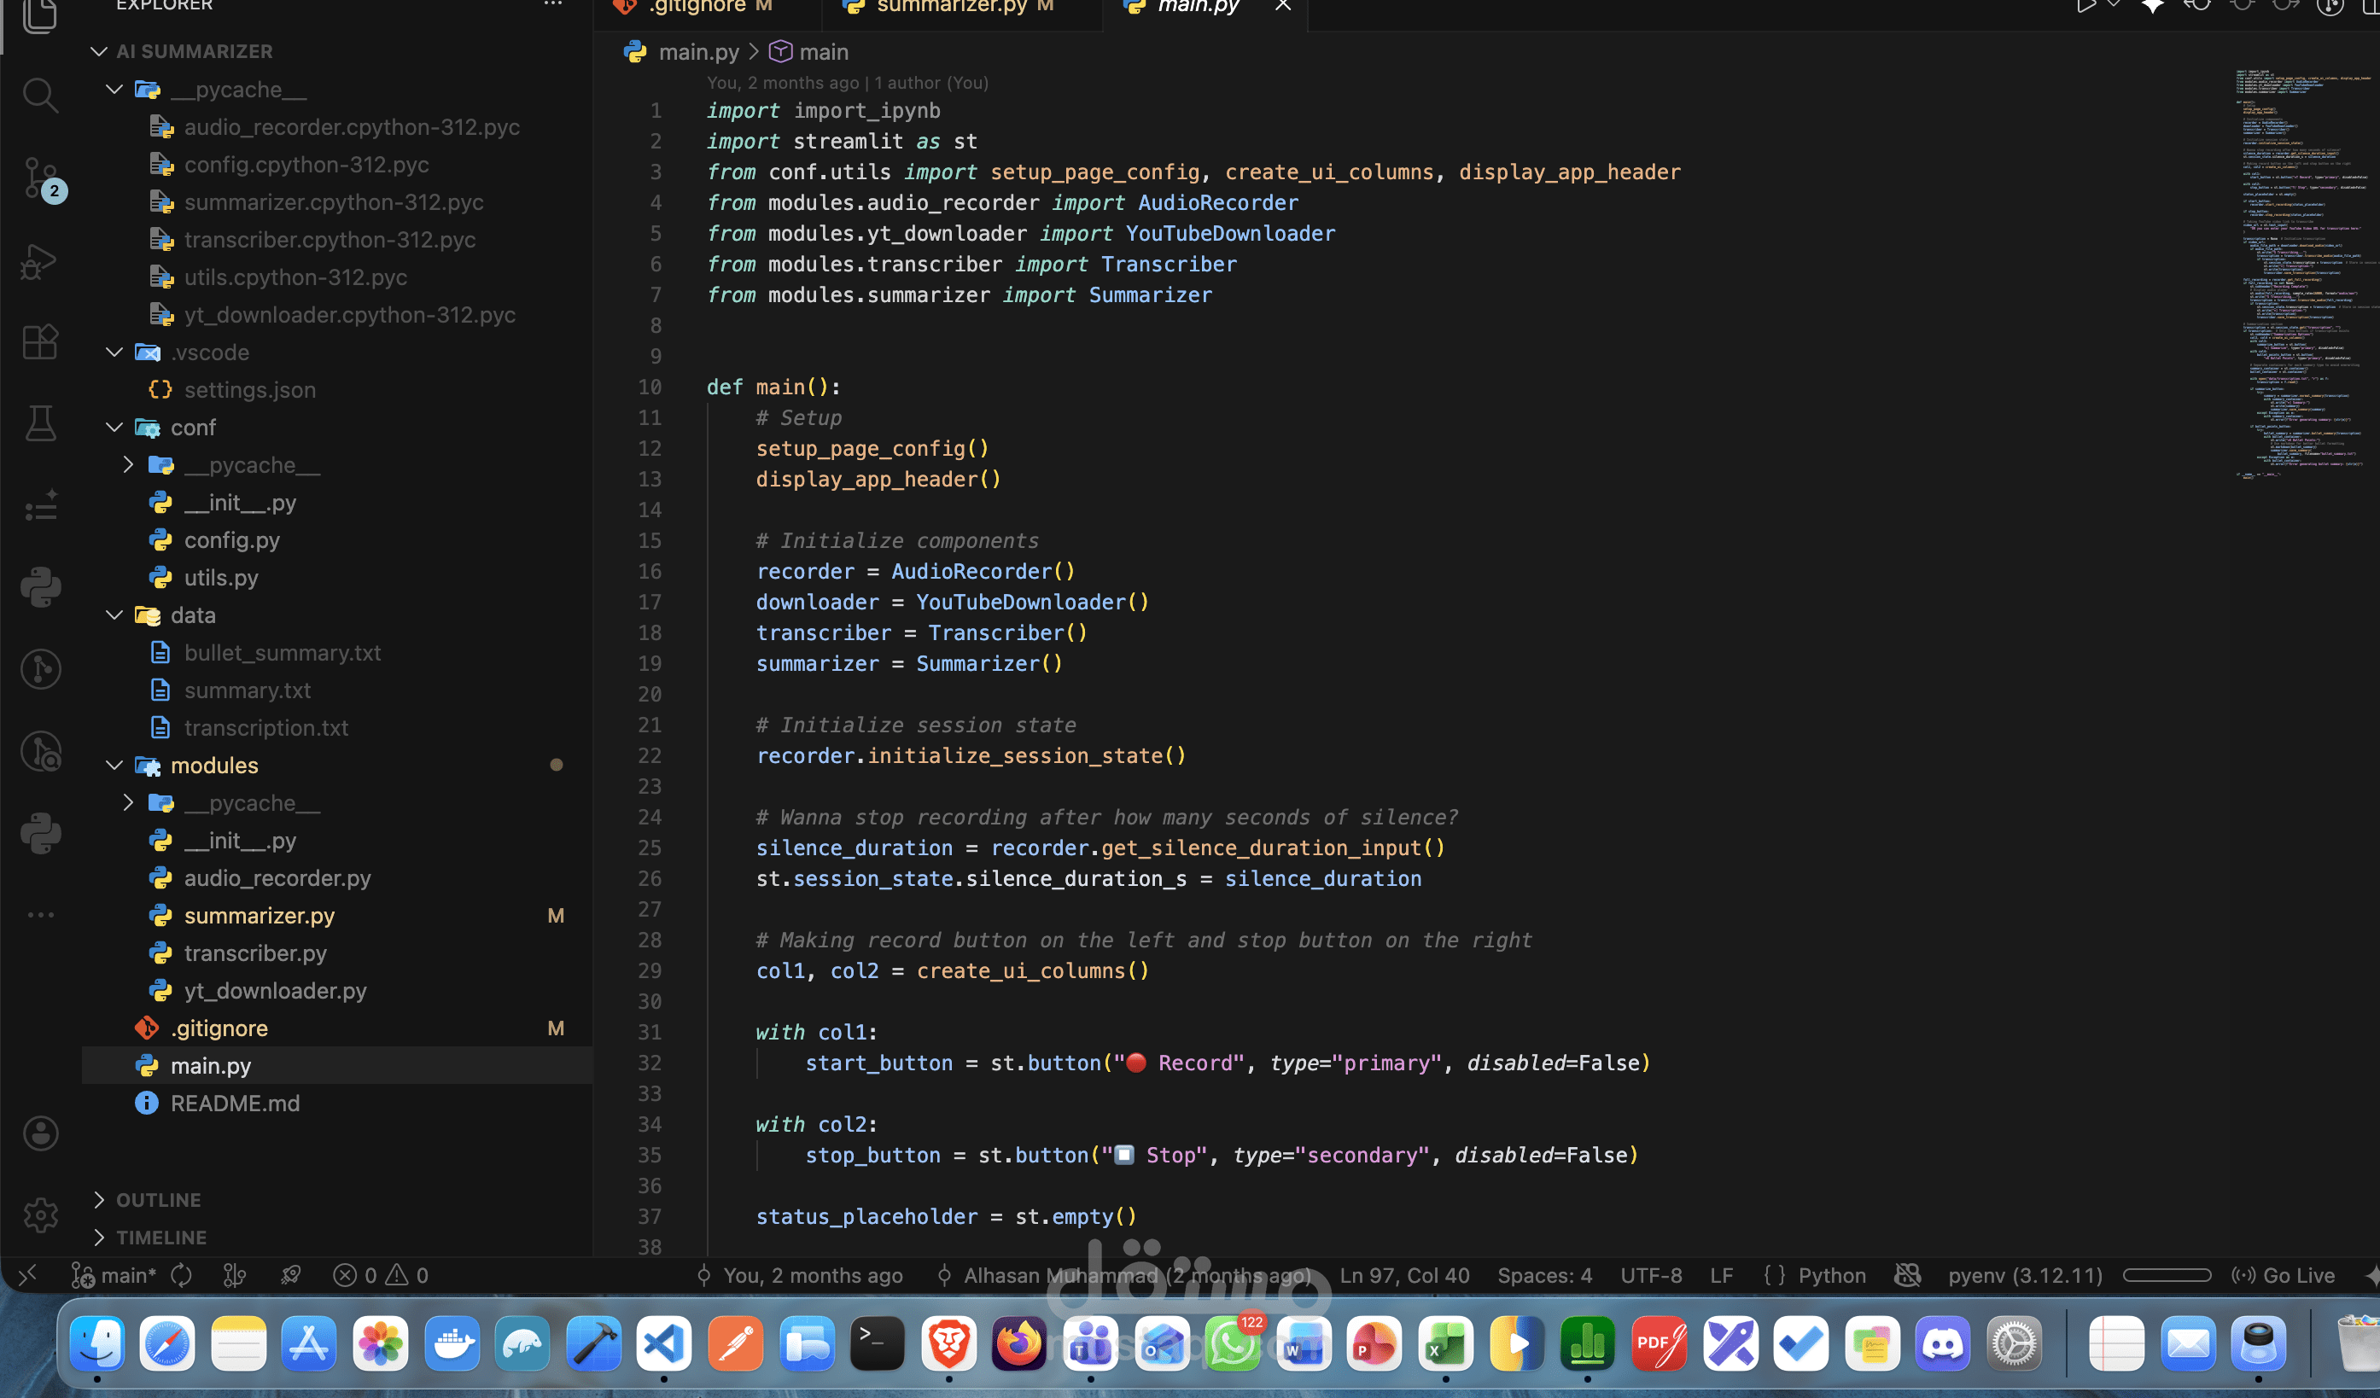This screenshot has width=2380, height=1398.
Task: Open Source Control with 2 pending changes
Action: coord(39,178)
